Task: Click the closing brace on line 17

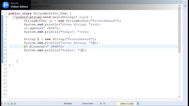Action: [x=9, y=65]
